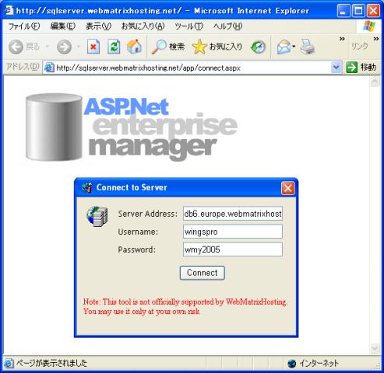
Task: Click the red Note warning text
Action: coord(185,307)
